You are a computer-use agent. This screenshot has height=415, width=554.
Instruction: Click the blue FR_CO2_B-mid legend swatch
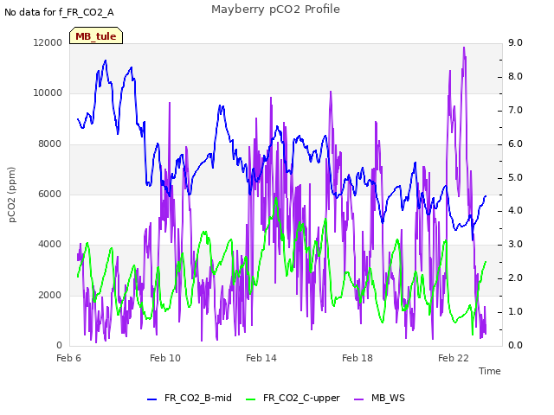[152, 399]
